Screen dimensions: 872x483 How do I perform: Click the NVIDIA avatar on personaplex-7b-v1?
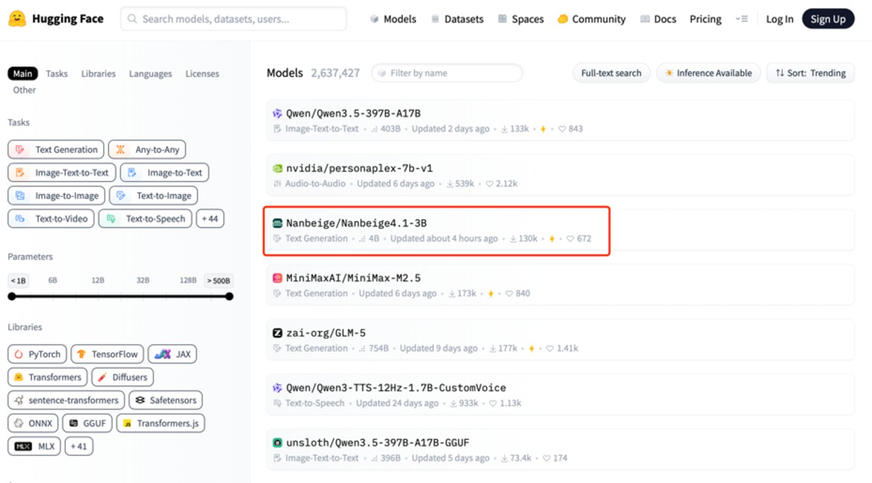pyautogui.click(x=278, y=168)
